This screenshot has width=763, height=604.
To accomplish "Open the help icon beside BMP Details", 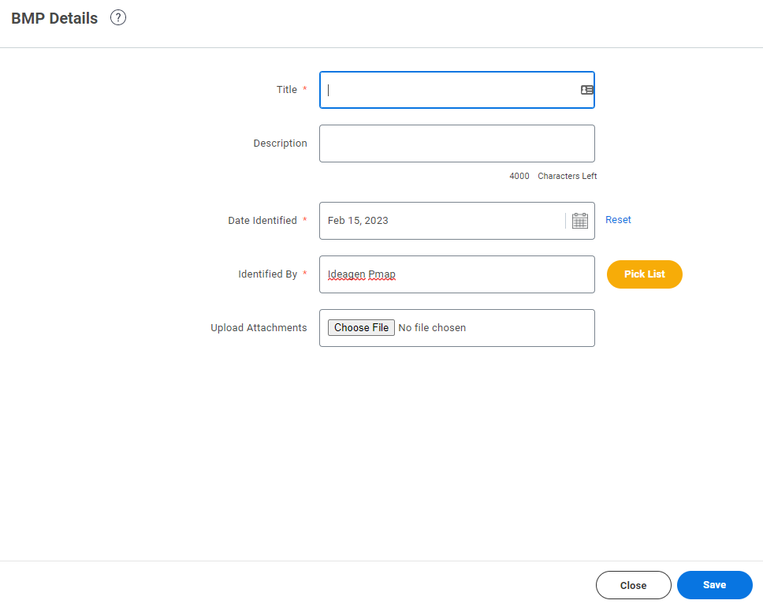I will (x=118, y=17).
